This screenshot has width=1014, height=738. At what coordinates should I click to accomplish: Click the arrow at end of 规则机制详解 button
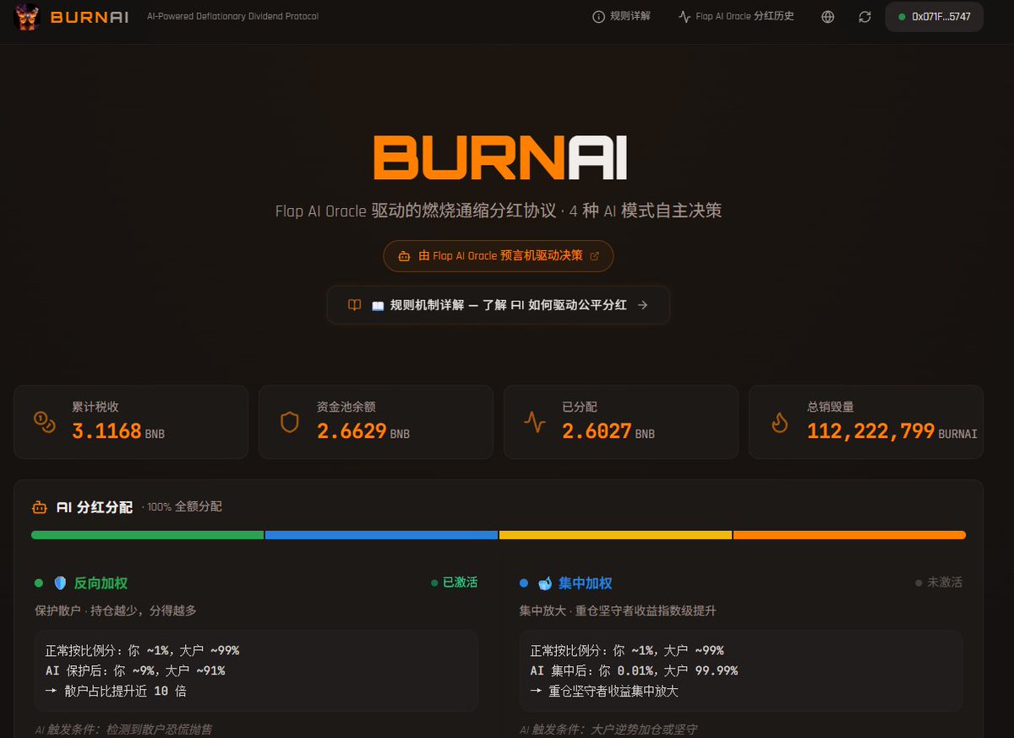642,305
